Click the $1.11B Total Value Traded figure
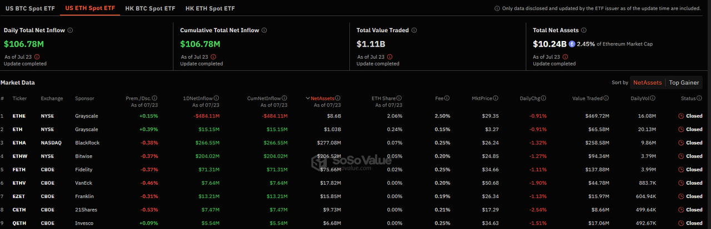The width and height of the screenshot is (711, 229). click(370, 44)
